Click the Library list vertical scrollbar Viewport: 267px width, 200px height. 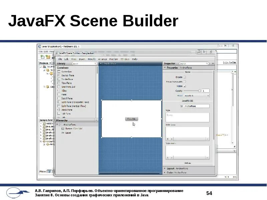pyautogui.click(x=97, y=70)
